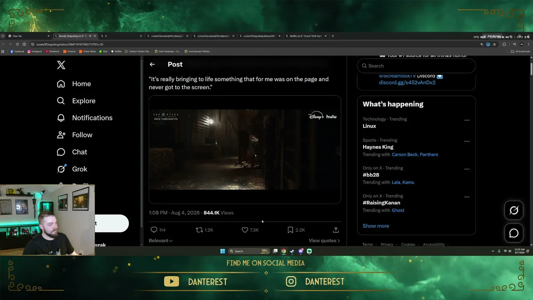Open the Linux trending topic
This screenshot has height=300, width=533.
[369, 126]
